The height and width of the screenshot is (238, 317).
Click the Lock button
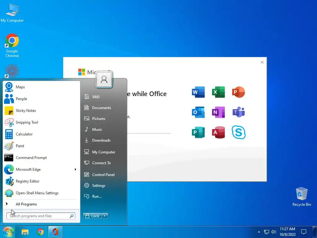coord(92,216)
